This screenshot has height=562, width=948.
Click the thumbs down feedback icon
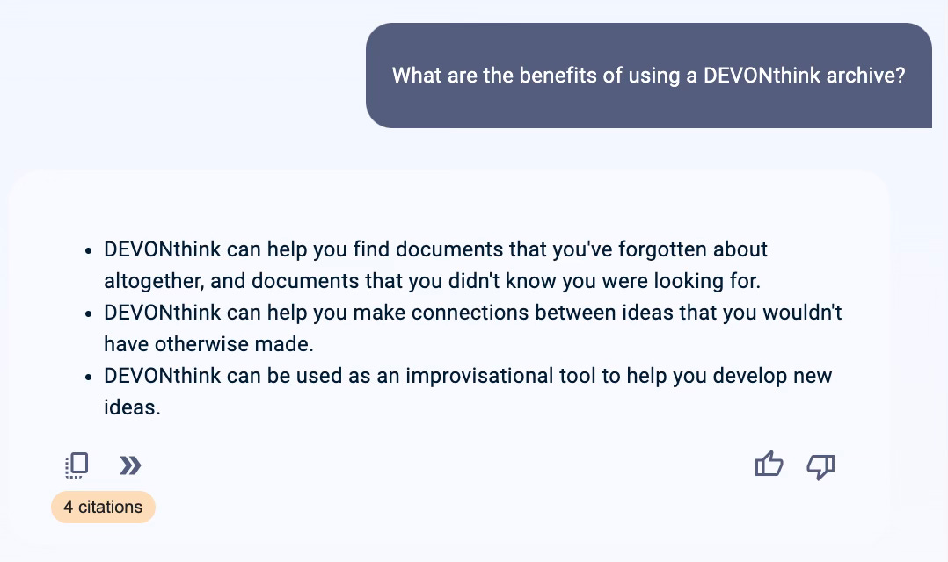[x=820, y=466]
